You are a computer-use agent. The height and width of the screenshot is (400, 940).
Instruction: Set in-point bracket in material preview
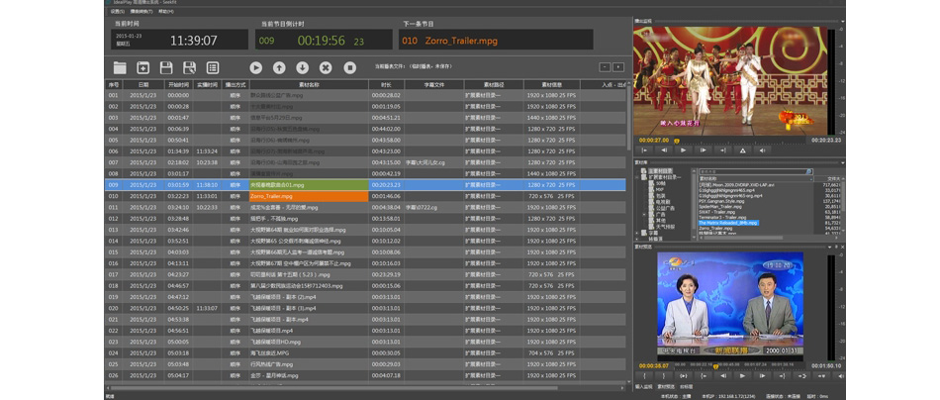(x=644, y=376)
